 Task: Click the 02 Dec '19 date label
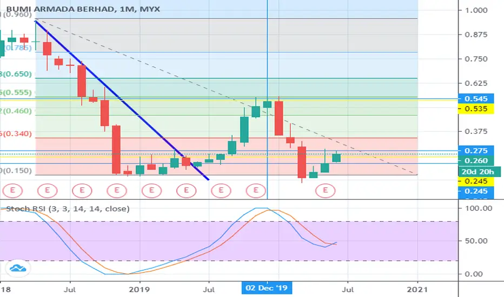coord(267,288)
